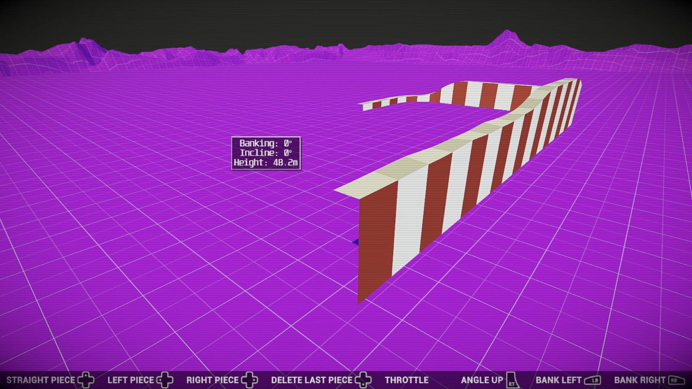Click the DELETE LAST PIECE label

point(311,380)
